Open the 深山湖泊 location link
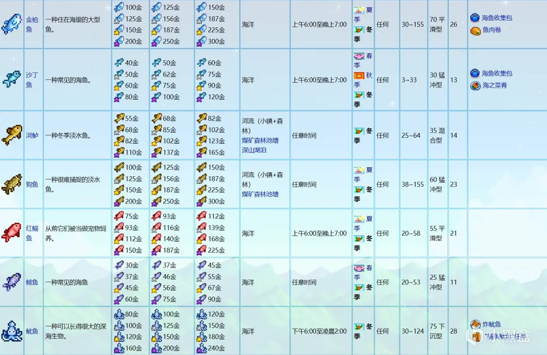The image size is (547, 355). [254, 151]
